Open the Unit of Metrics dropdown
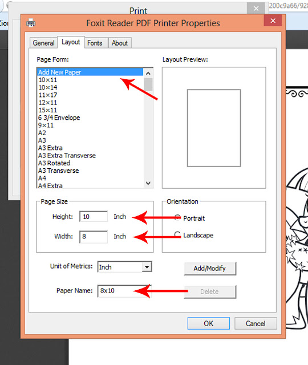The height and width of the screenshot is (365, 308). point(147,267)
